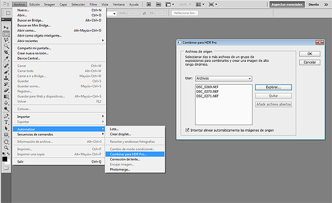Select the Dodge tool

[6, 109]
